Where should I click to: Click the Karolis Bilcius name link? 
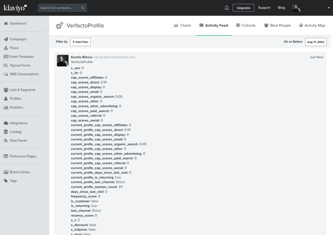click(x=82, y=57)
